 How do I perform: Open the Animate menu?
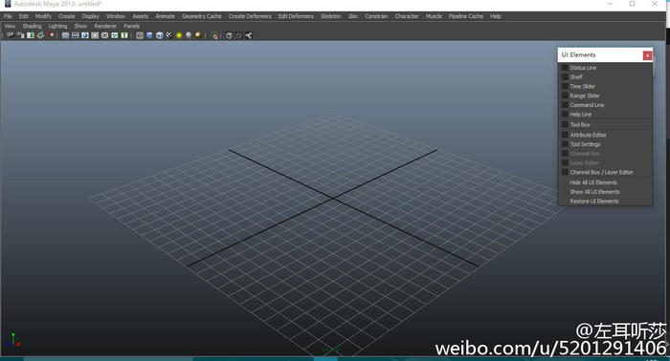pyautogui.click(x=165, y=16)
